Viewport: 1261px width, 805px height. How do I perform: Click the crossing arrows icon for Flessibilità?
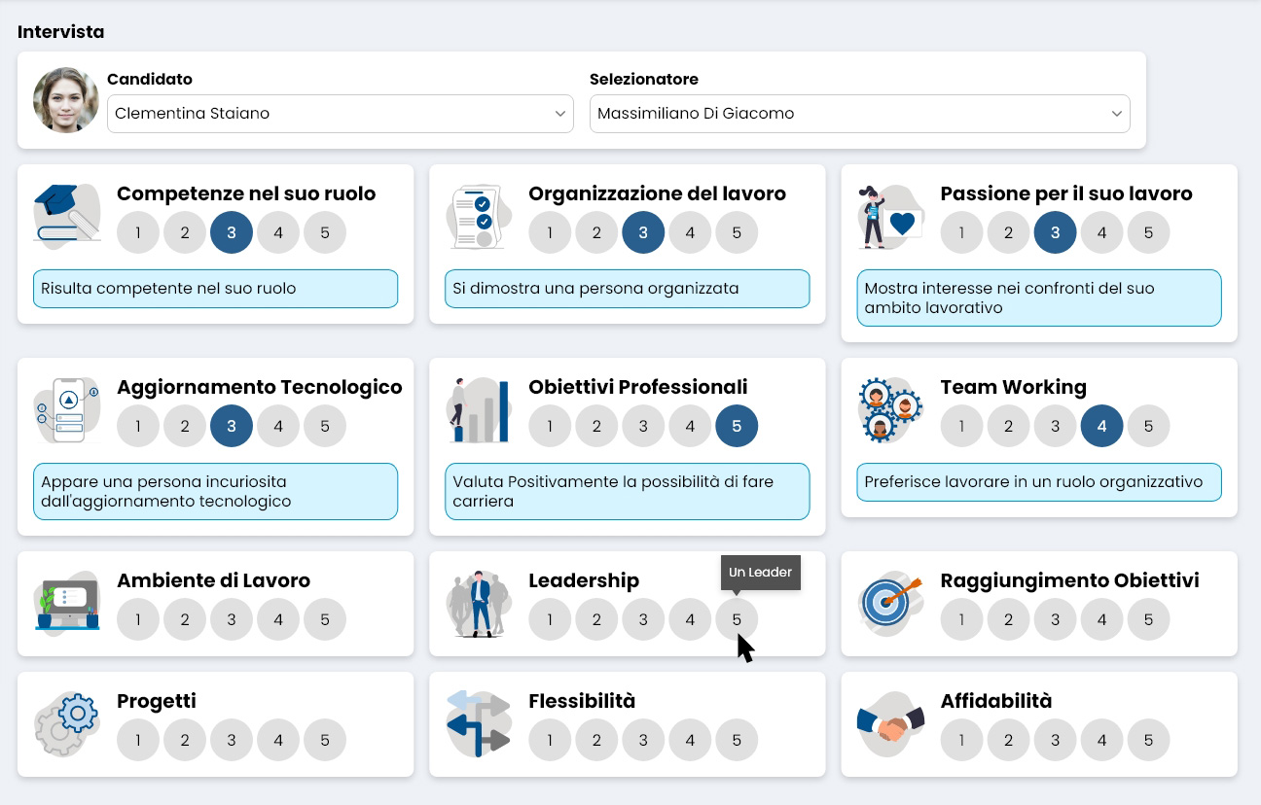[x=478, y=723]
